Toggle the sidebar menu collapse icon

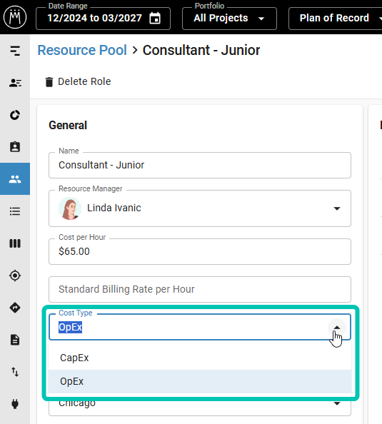pos(15,51)
